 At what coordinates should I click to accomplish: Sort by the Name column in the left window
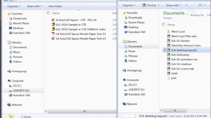point(56,13)
